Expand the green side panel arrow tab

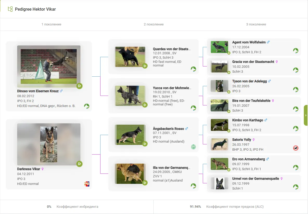tap(306, 115)
